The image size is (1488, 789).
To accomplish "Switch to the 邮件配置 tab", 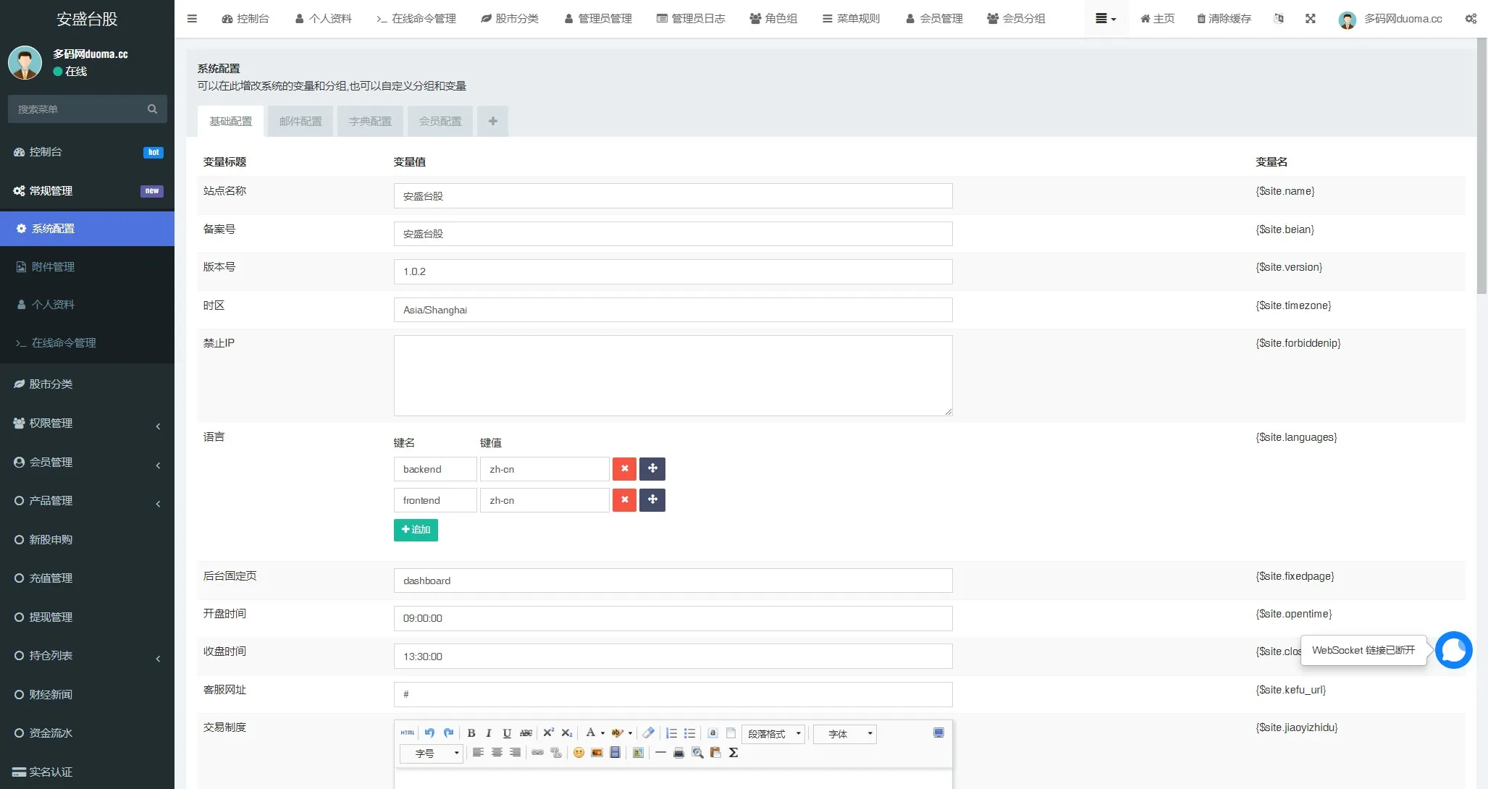I will pyautogui.click(x=300, y=121).
